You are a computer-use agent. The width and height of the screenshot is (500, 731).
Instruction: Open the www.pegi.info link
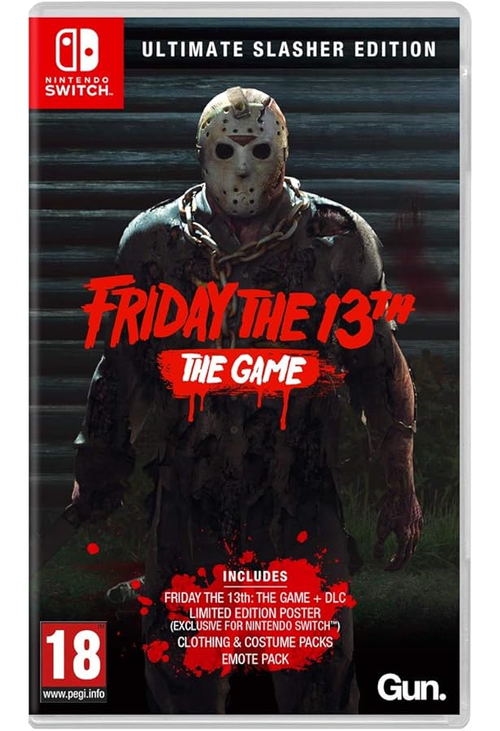74,694
